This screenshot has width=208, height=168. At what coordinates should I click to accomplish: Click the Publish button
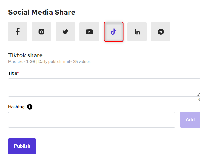(x=22, y=146)
